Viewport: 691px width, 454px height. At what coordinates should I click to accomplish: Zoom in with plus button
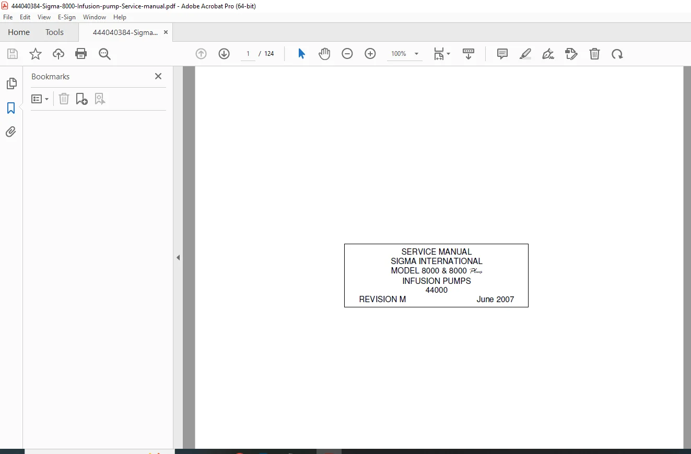pyautogui.click(x=370, y=54)
